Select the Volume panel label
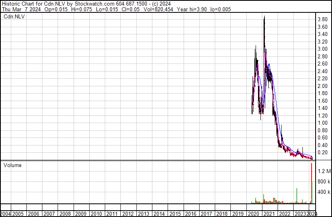 [12, 165]
